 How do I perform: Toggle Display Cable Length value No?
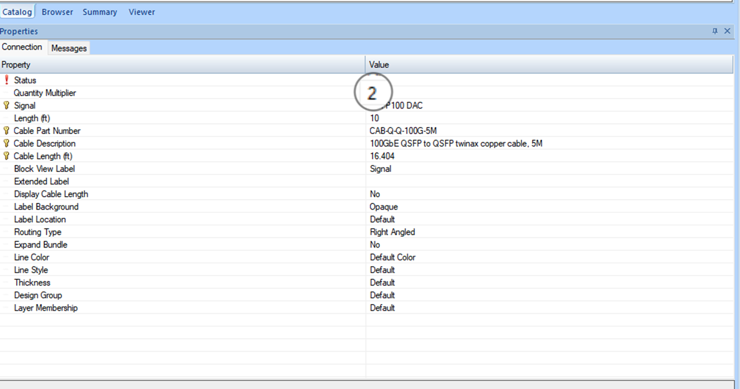pos(375,194)
